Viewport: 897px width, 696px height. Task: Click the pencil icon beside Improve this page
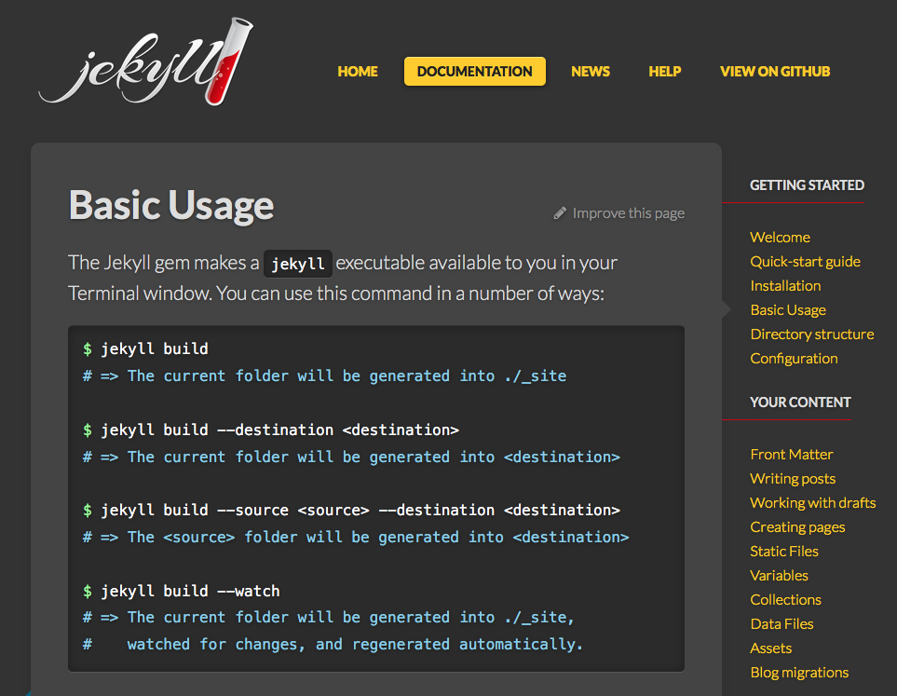pyautogui.click(x=560, y=213)
